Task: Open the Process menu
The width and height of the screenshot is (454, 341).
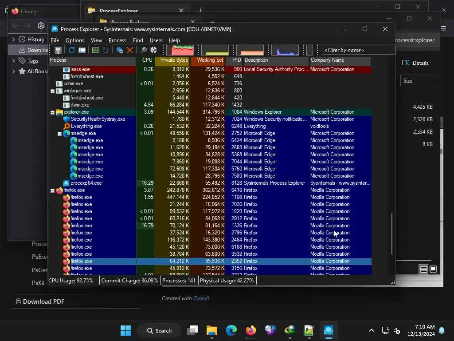Action: coord(117,40)
